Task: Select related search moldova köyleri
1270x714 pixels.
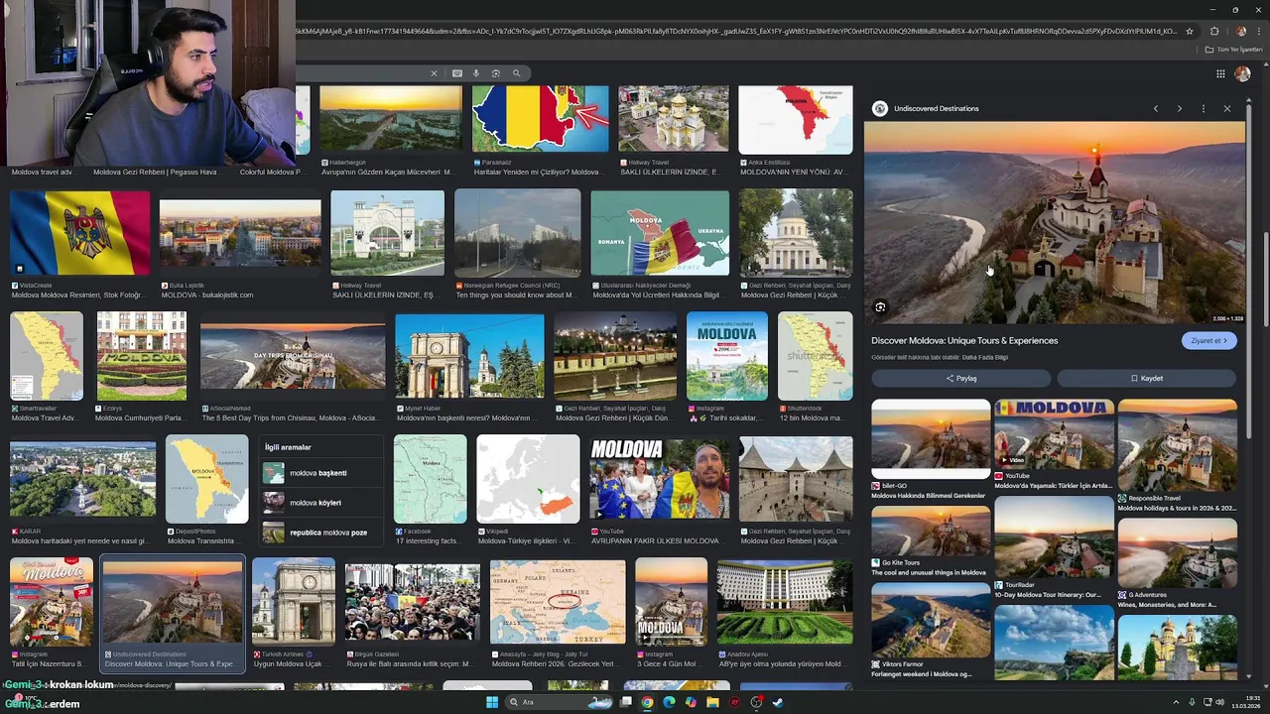Action: (x=320, y=503)
